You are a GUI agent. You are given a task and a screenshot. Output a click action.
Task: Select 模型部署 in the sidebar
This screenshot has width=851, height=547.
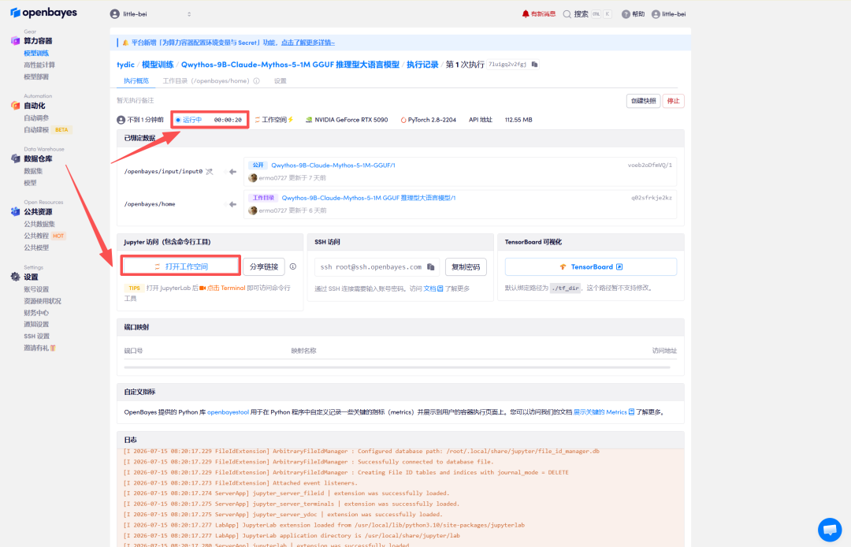[x=36, y=77]
